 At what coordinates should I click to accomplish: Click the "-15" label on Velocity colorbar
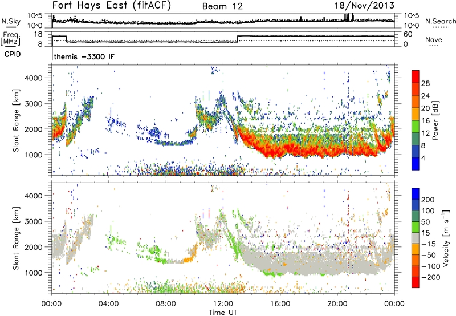point(429,244)
